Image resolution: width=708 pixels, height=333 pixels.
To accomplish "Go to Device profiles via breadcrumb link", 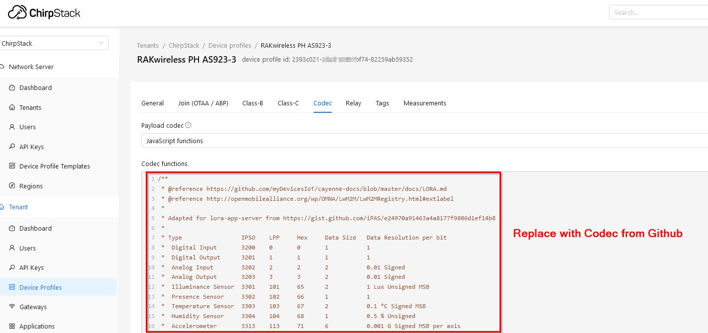I will coord(229,45).
